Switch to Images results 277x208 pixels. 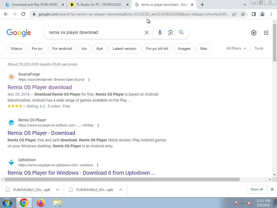point(184,48)
